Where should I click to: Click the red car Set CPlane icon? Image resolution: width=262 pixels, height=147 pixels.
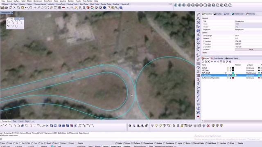pos(63,8)
